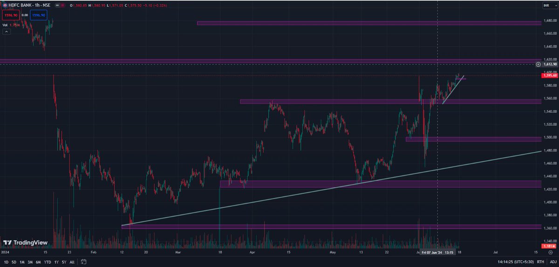Image resolution: width=559 pixels, height=267 pixels.
Task: Select the 1Y time range
Action: [x=56, y=262]
